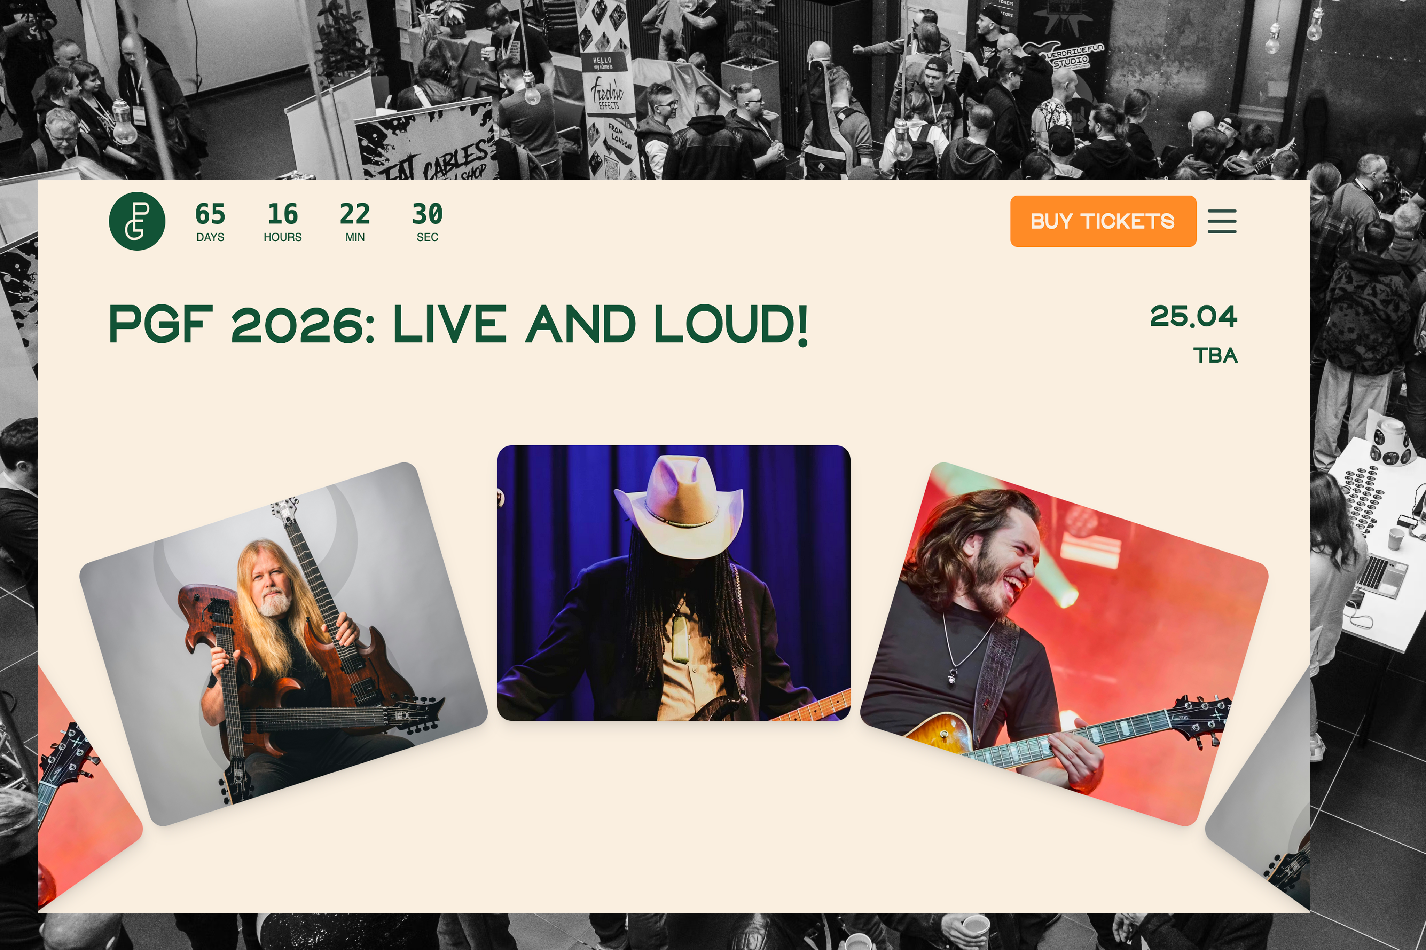1426x950 pixels.
Task: Click the minutes countdown value 22
Action: (x=355, y=214)
